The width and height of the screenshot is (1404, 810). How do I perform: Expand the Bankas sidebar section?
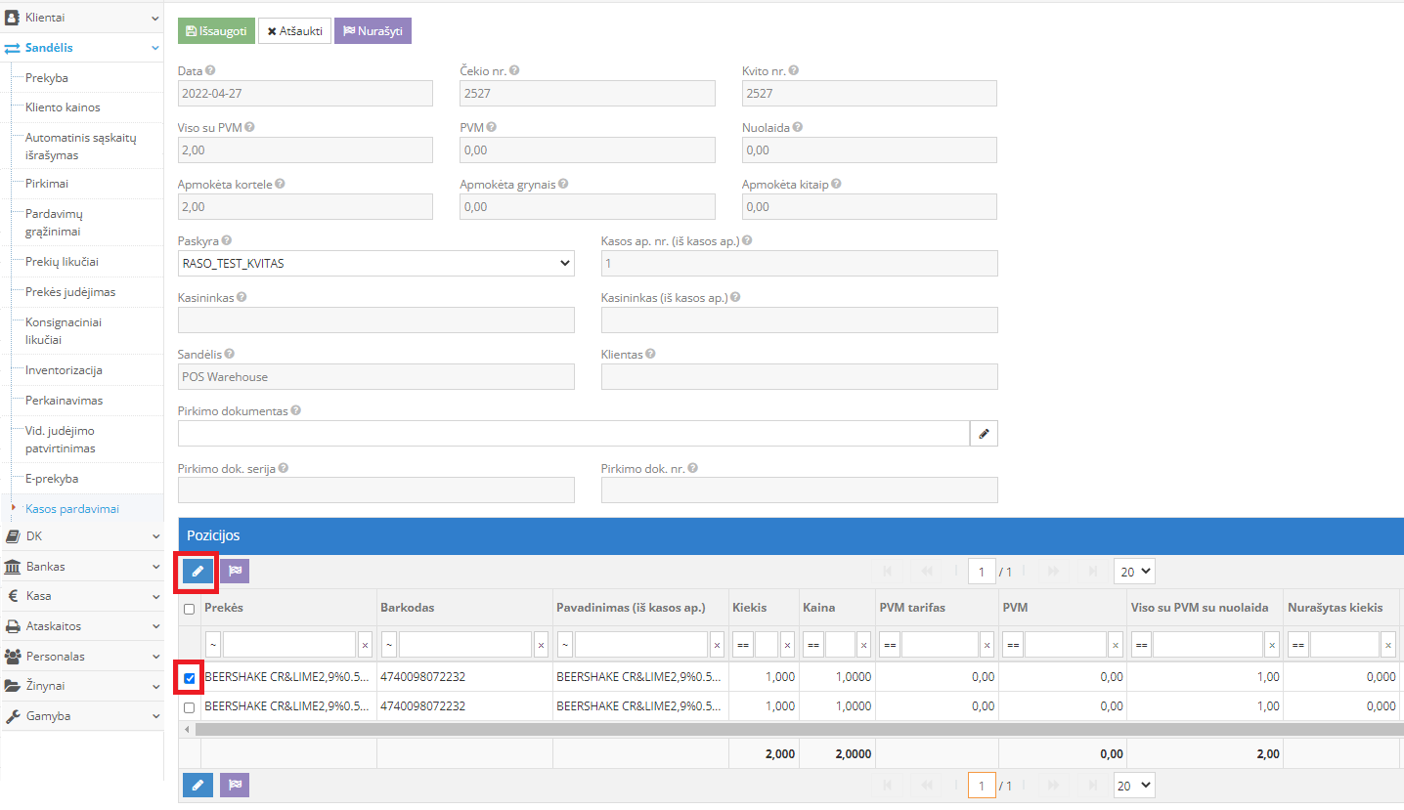(x=81, y=567)
